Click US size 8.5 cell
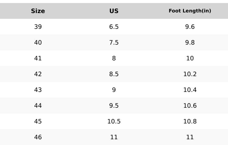228x145 pixels. [x=114, y=74]
